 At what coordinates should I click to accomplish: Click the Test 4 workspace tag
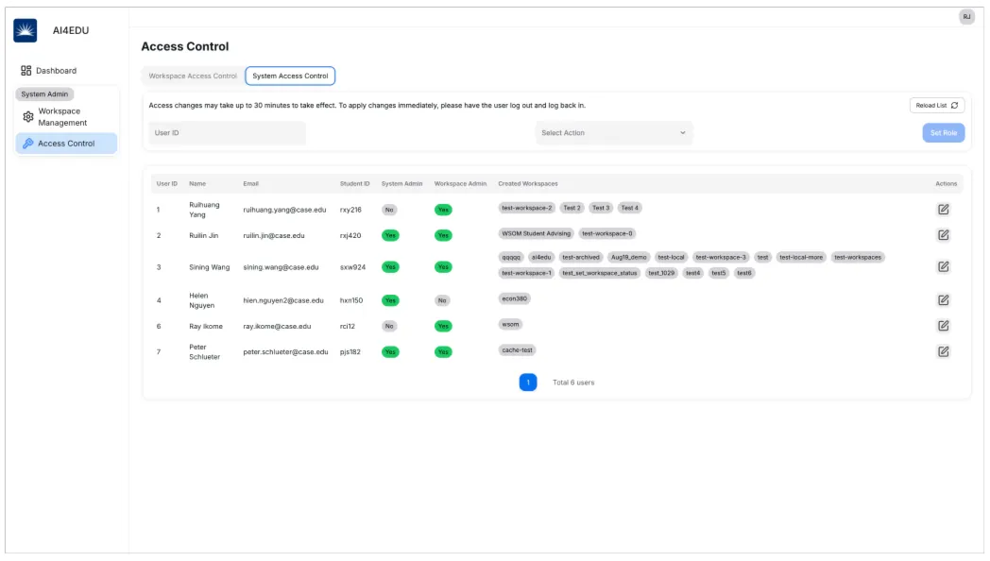(x=629, y=208)
